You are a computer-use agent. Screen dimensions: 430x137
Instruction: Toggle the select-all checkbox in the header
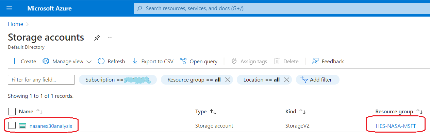[12, 112]
